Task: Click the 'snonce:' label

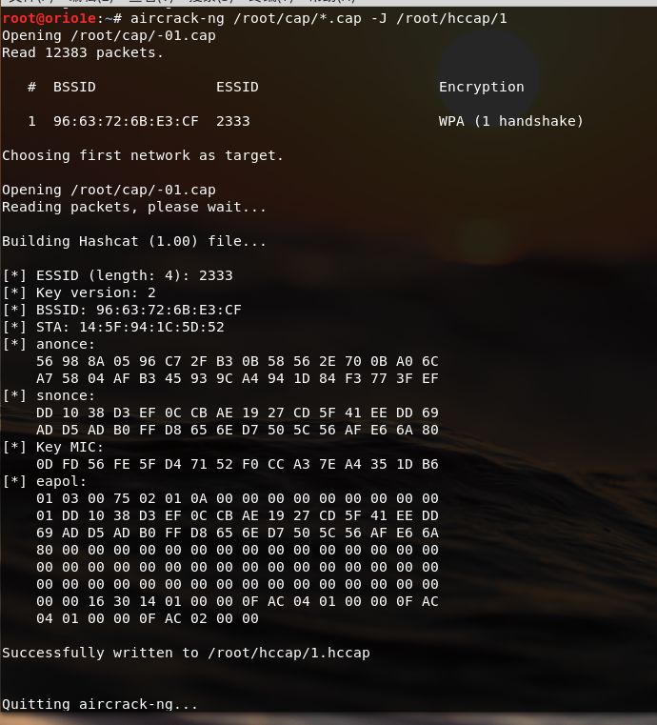Action: click(x=65, y=395)
